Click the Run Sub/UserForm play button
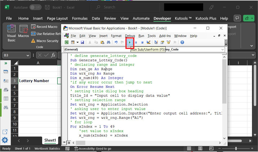The width and height of the screenshot is (258, 152). 130,43
